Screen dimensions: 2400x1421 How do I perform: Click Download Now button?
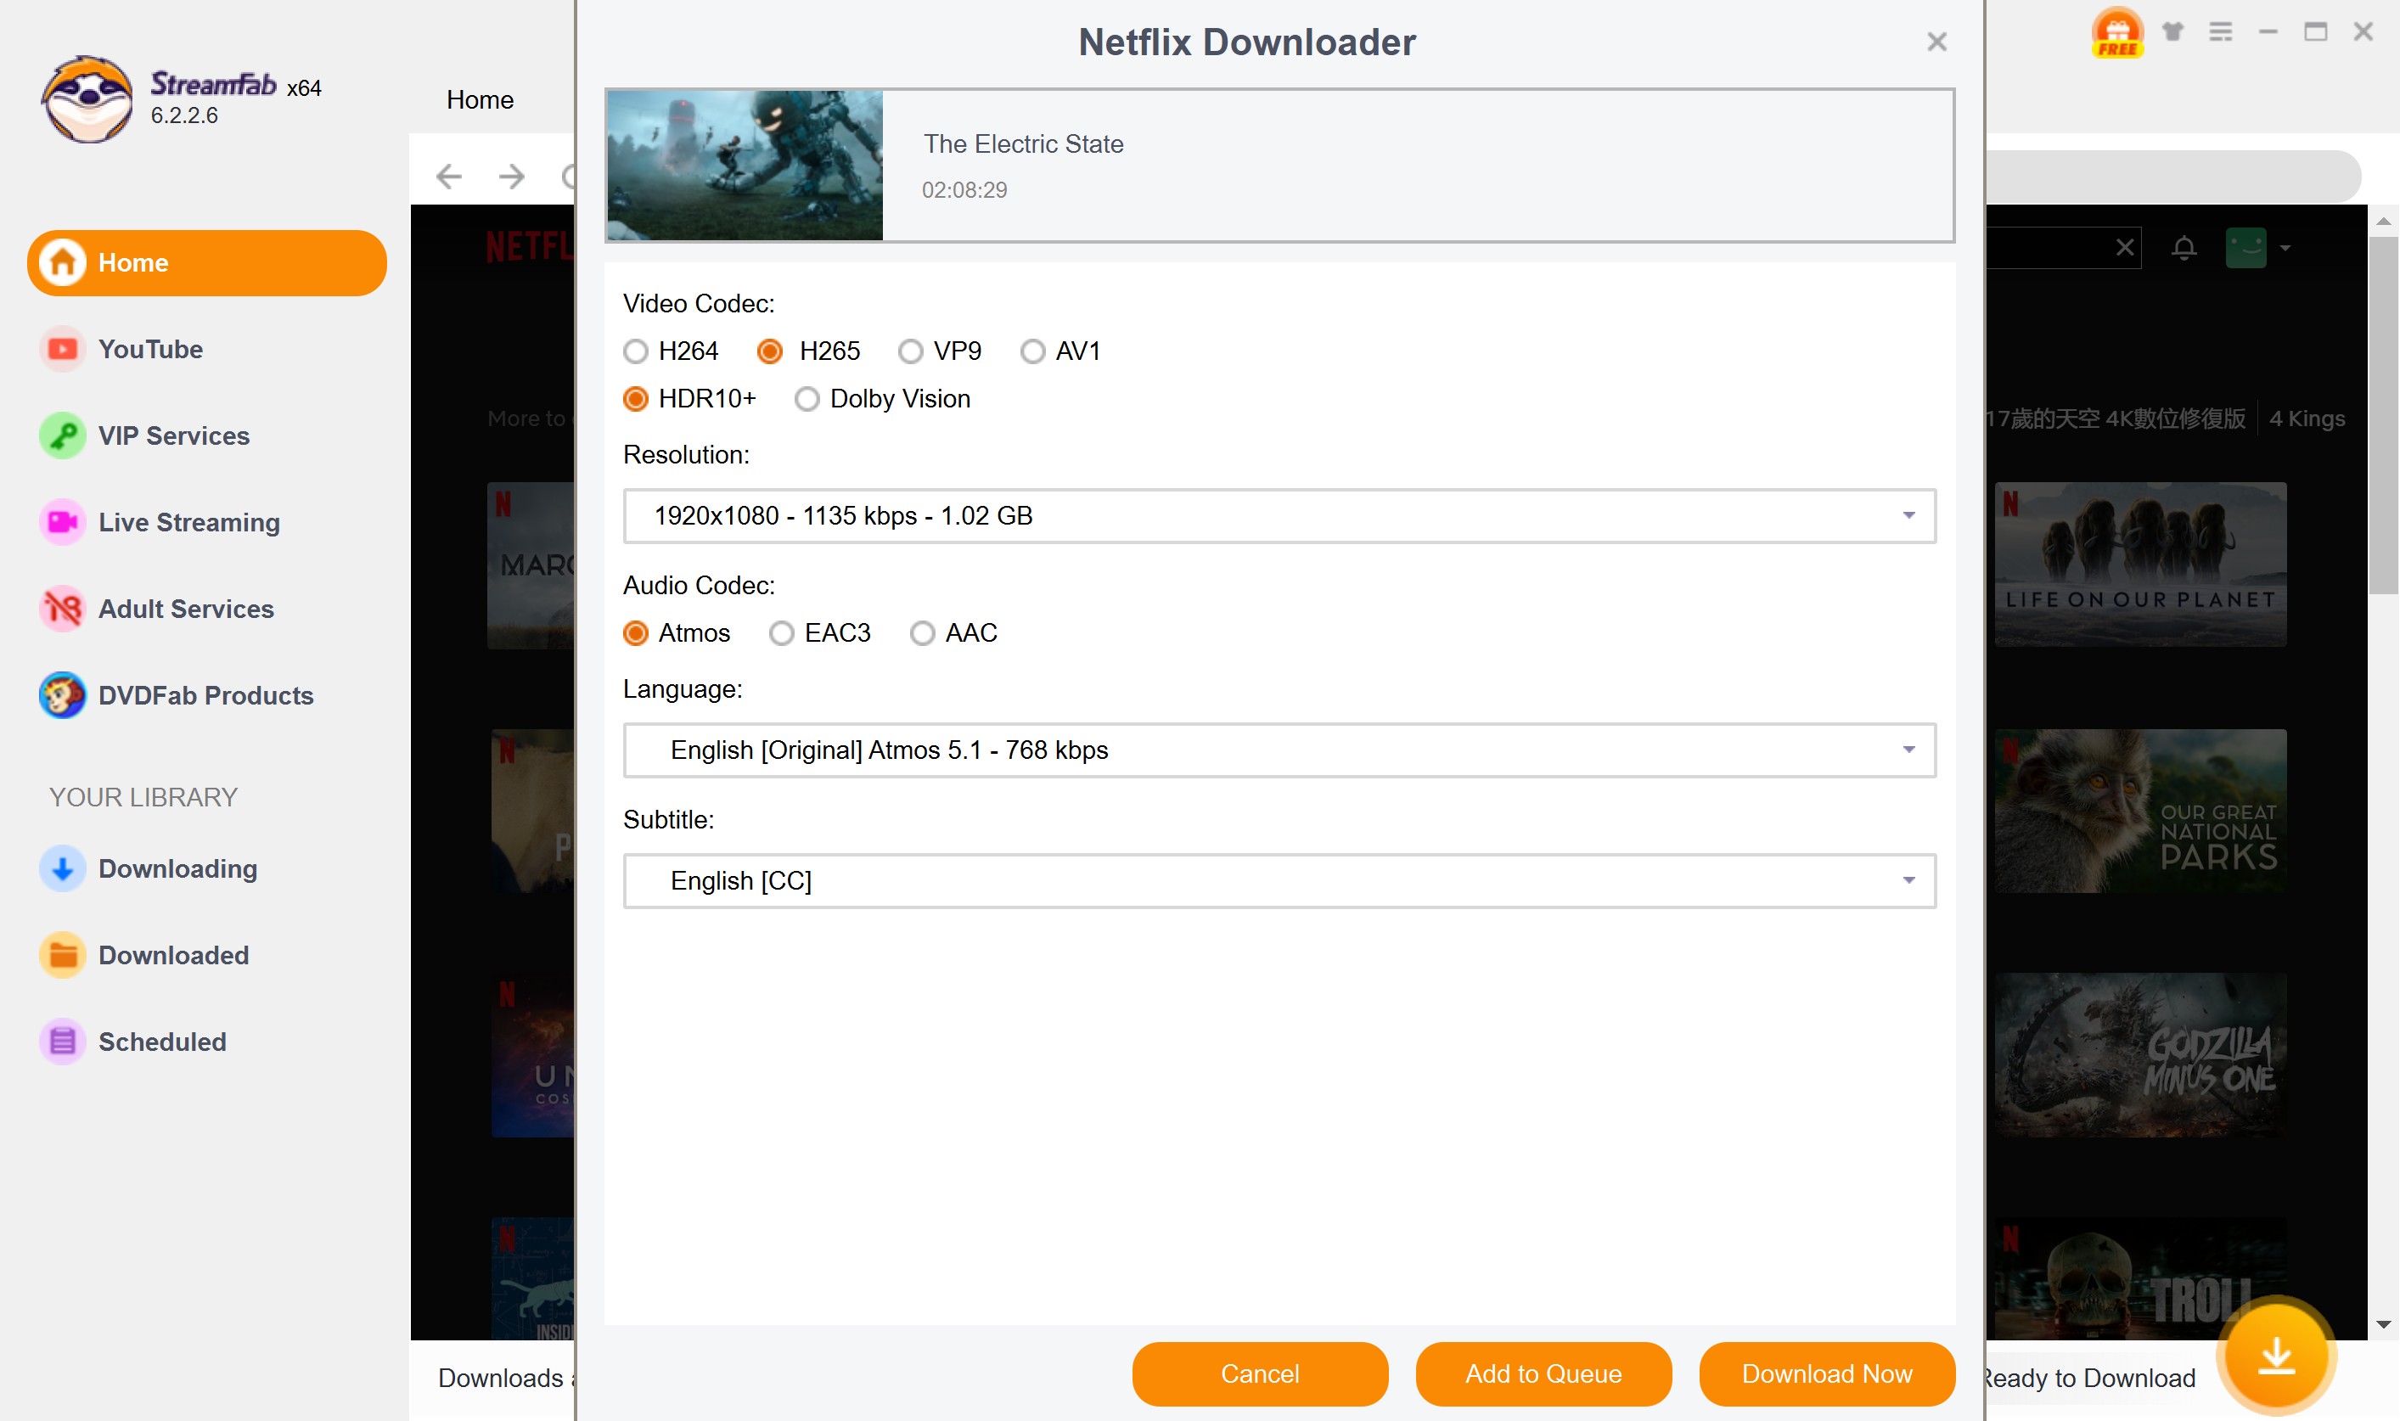(1826, 1374)
